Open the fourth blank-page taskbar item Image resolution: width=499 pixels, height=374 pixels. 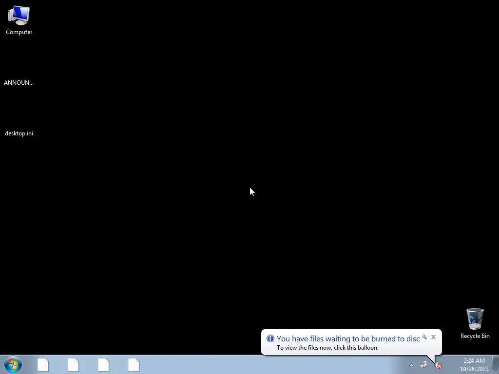pos(134,365)
